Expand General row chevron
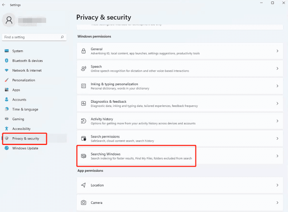Image resolution: width=288 pixels, height=212 pixels. tap(278, 51)
